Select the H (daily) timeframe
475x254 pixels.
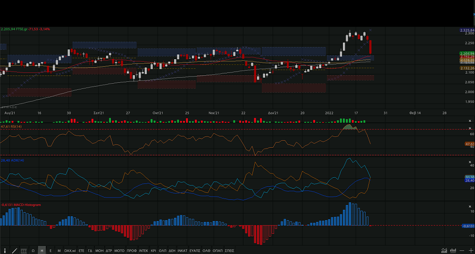coord(42,251)
